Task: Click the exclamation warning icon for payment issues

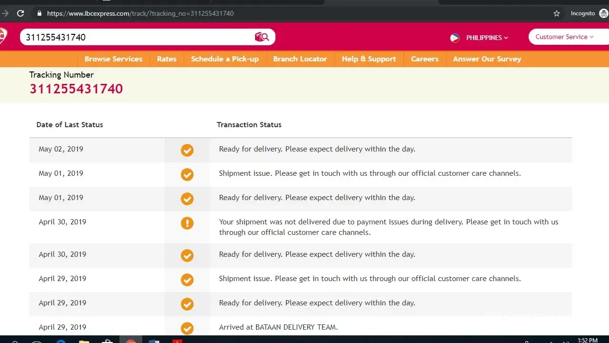Action: pos(187,223)
